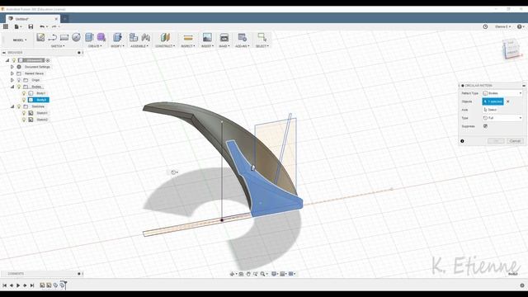The image size is (528, 297).
Task: Expand Document Settings tree node
Action: 12,67
